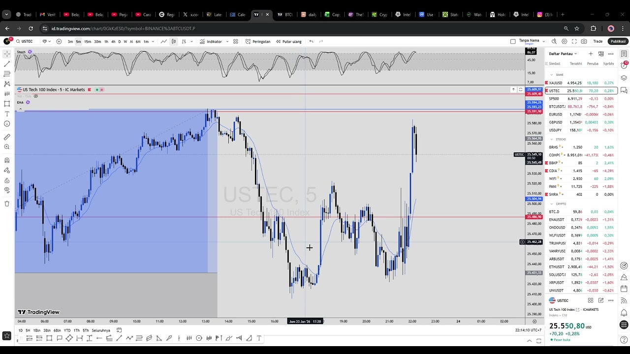The width and height of the screenshot is (630, 354).
Task: Add a symbol to the watchlist
Action: 591,54
